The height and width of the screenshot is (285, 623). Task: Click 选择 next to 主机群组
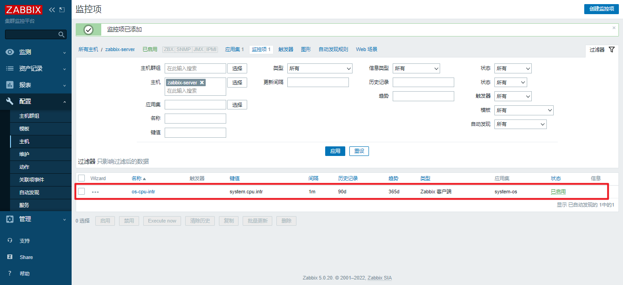[x=237, y=68]
